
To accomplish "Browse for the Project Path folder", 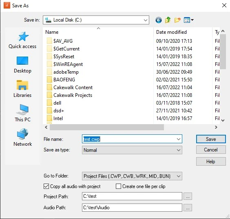I will [x=188, y=196].
